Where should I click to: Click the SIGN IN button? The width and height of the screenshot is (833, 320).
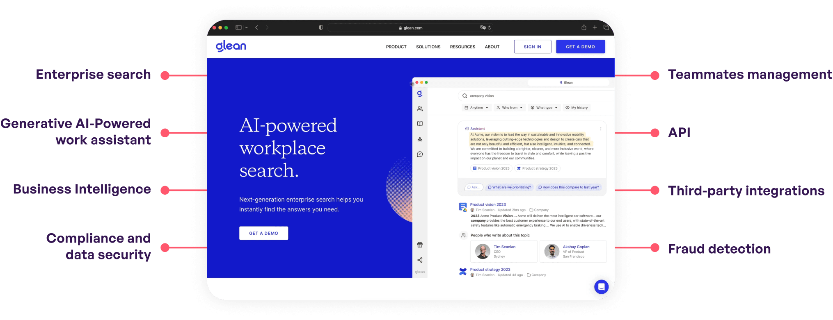[x=532, y=47]
